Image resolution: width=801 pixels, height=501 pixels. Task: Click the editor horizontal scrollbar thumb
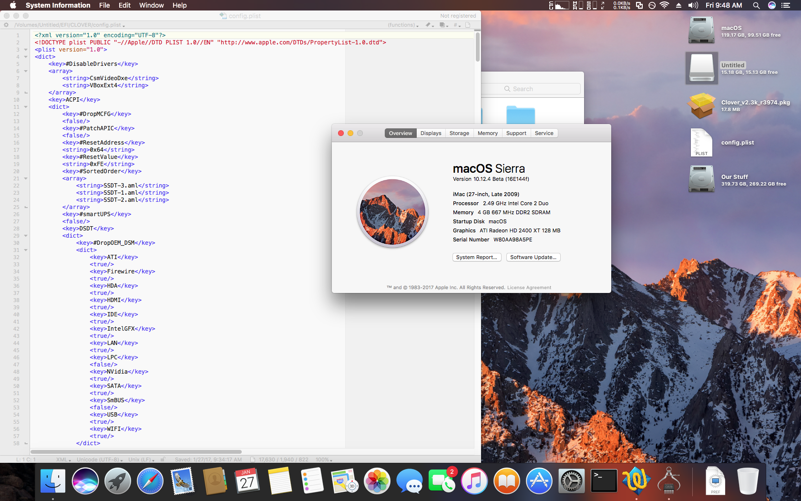(x=136, y=451)
